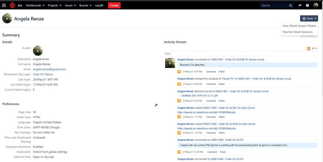Screen dimensions: 323x162
Task: Click Comment on the 1:17 PM entry
Action: (x=211, y=117)
